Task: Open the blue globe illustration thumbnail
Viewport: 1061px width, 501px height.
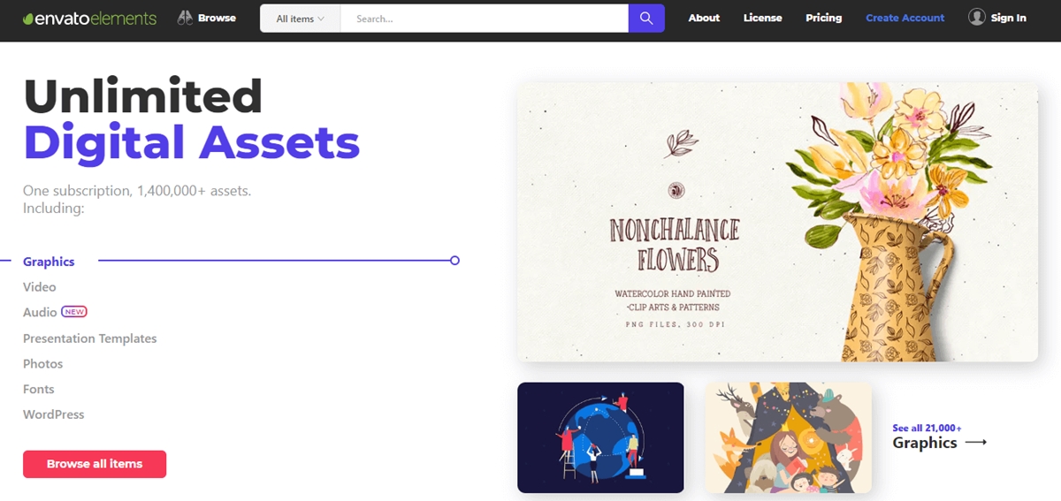Action: click(600, 437)
